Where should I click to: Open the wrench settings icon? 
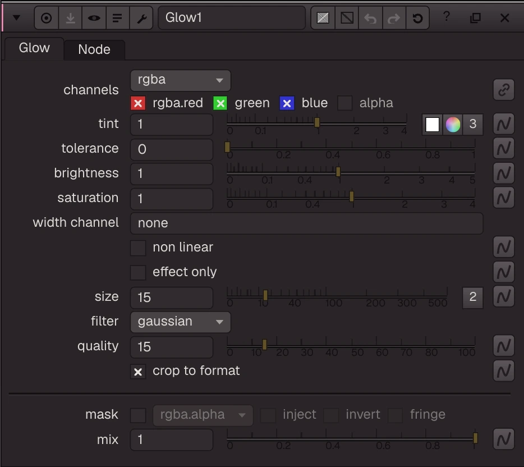tap(141, 18)
